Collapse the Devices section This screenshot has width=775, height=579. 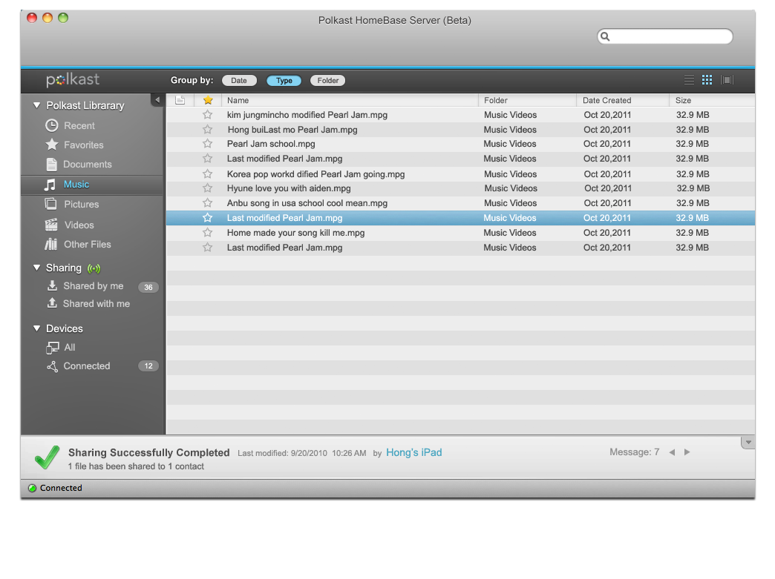(x=37, y=328)
